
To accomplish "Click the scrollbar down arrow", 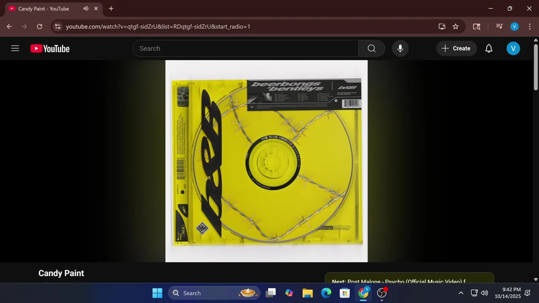I will [x=536, y=279].
